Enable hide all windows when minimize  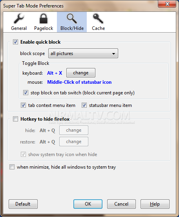(x=12, y=167)
